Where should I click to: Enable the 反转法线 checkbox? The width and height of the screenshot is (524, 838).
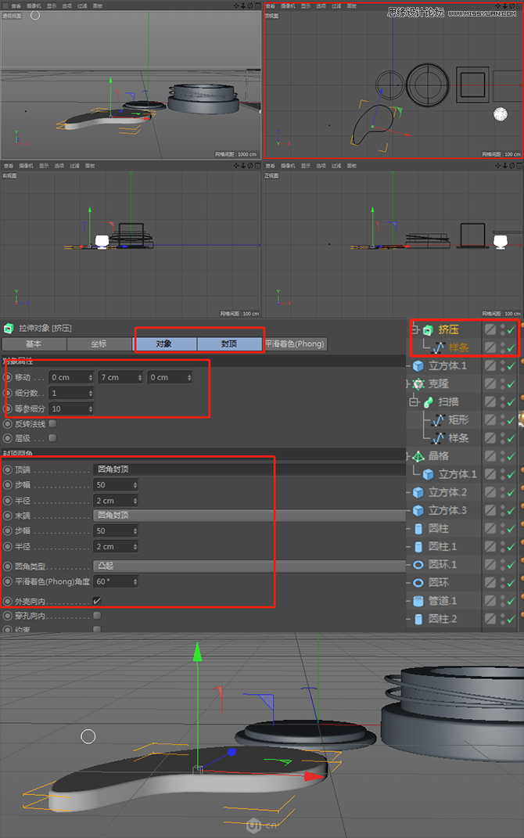click(52, 423)
